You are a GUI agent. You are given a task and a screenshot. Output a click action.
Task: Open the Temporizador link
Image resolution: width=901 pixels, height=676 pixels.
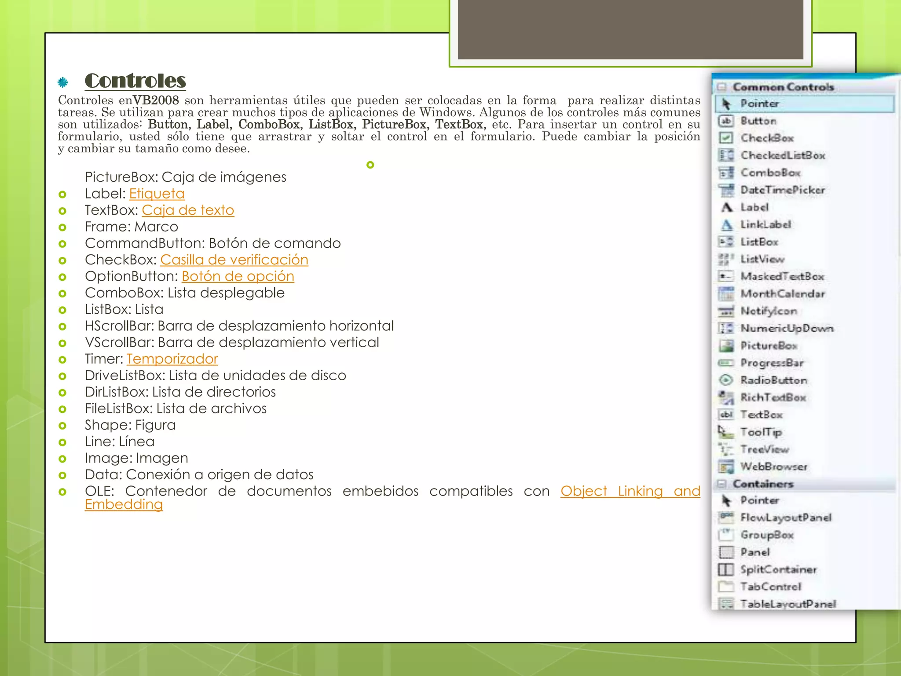coord(172,359)
